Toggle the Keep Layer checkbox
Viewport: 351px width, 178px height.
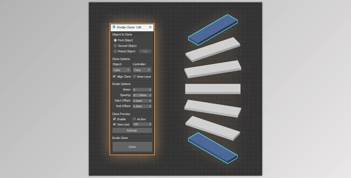pyautogui.click(x=134, y=76)
